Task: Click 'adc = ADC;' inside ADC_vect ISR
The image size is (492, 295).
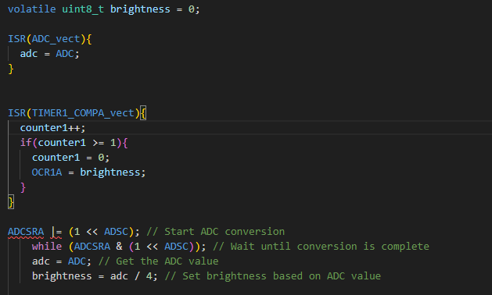Action: (x=49, y=54)
